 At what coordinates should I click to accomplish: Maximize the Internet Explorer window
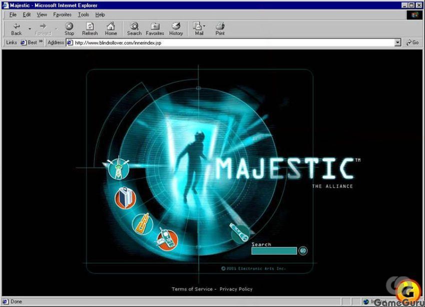[411, 5]
